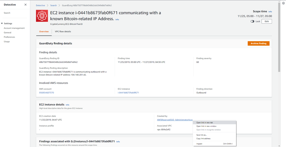Viewport: 286px width, 147px height.
Task: Open Search in the sidebar
Action: click(7, 13)
